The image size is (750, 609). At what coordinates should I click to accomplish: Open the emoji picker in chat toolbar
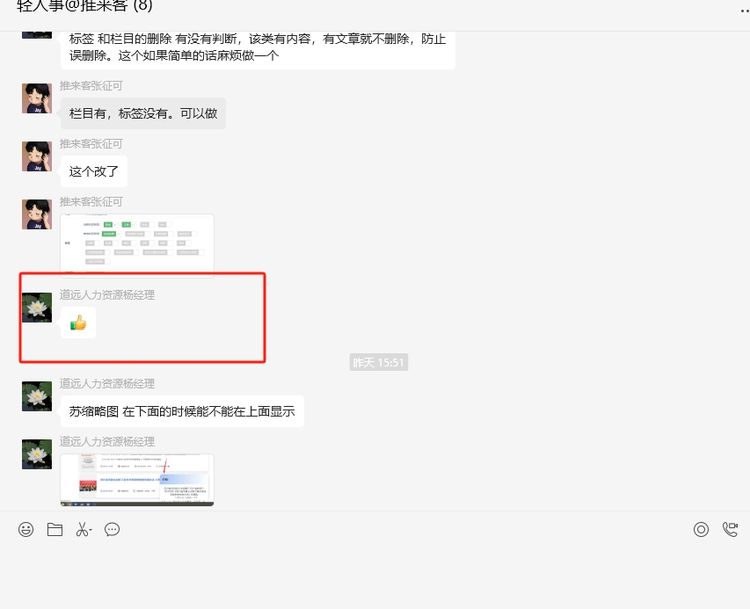click(x=26, y=529)
